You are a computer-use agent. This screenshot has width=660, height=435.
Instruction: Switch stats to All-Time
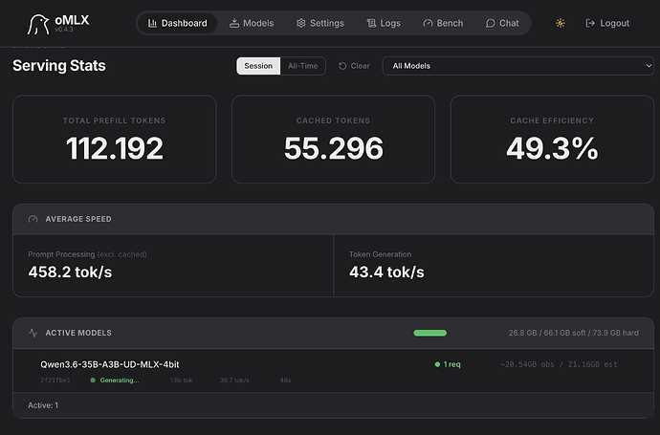(303, 66)
